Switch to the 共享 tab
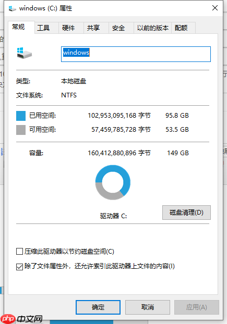 click(96, 28)
